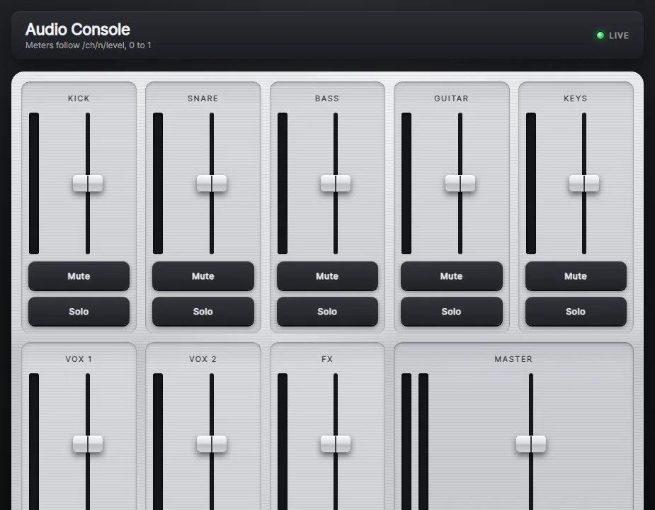This screenshot has width=655, height=510.
Task: Click the SNARE fader handle
Action: click(212, 183)
